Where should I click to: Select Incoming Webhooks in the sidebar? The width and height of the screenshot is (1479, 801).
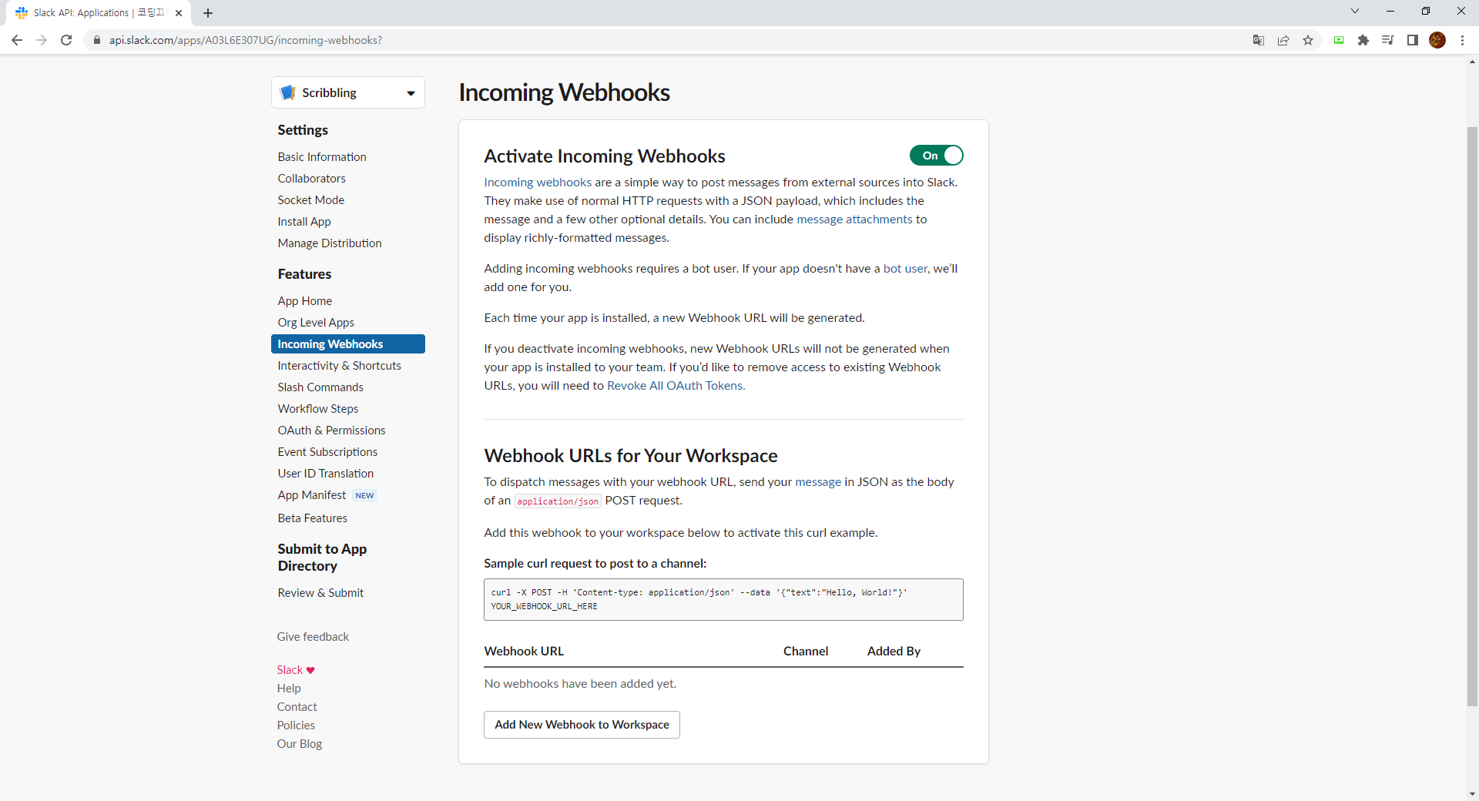tap(348, 344)
